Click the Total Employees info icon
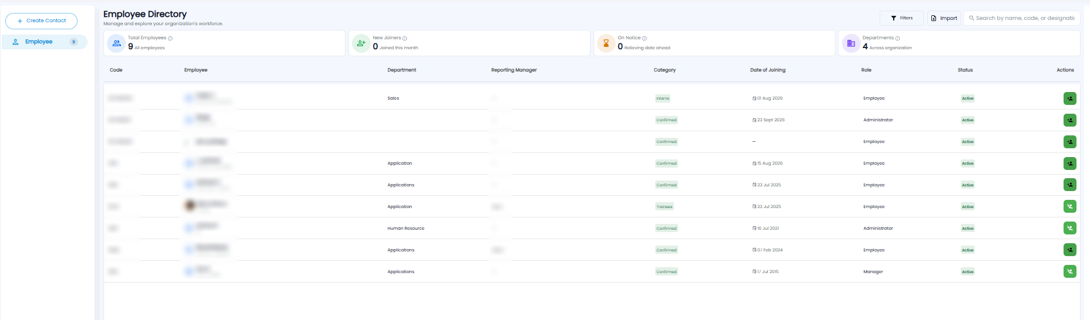 pos(170,38)
